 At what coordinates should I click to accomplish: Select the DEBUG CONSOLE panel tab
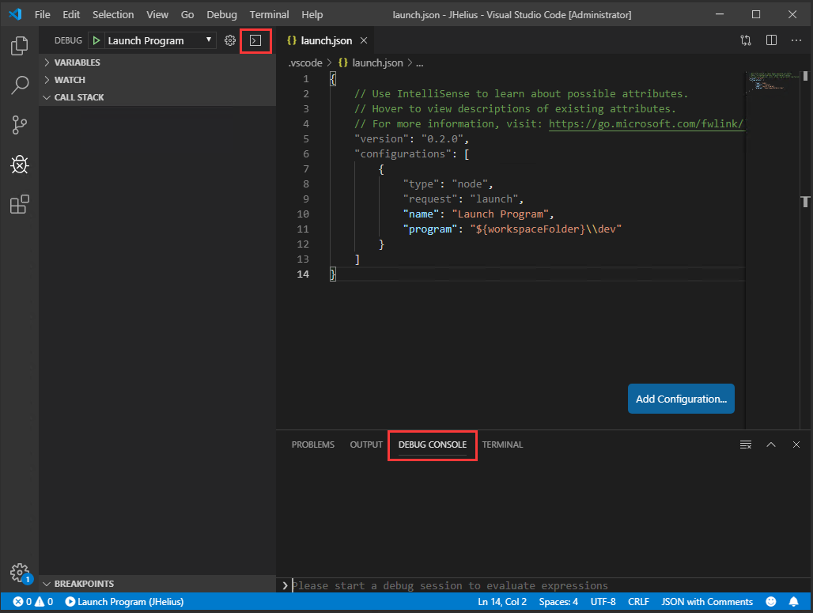(433, 445)
